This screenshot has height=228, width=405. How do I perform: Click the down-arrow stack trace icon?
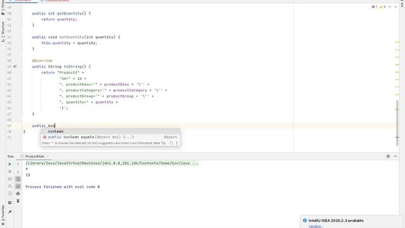(18, 172)
